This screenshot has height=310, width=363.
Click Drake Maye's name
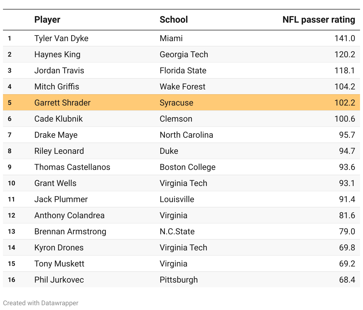56,135
